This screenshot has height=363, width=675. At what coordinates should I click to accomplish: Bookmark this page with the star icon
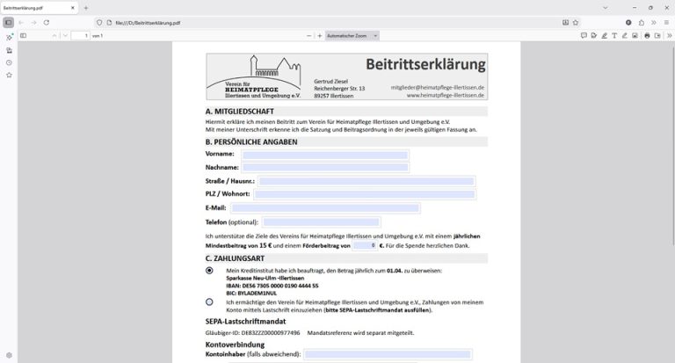point(575,21)
